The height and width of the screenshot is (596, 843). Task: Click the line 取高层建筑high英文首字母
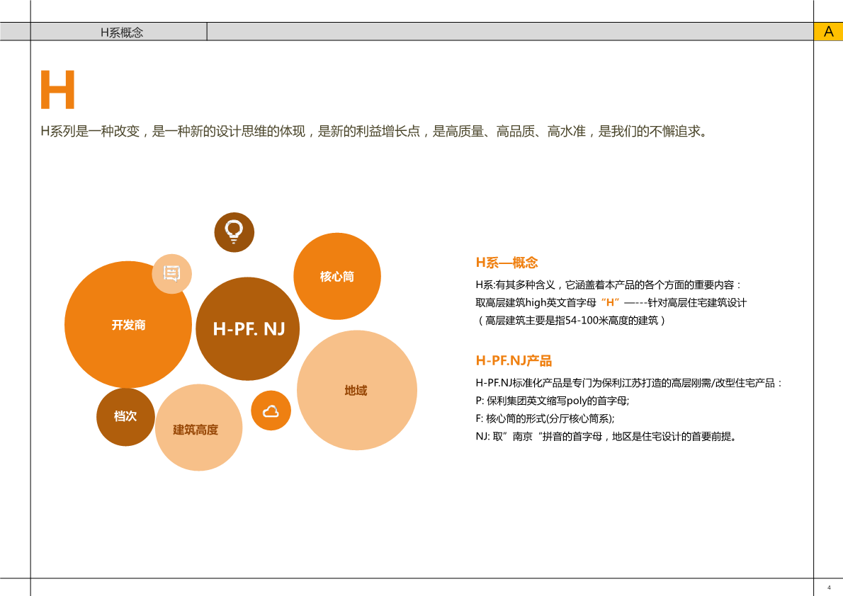pyautogui.click(x=611, y=302)
